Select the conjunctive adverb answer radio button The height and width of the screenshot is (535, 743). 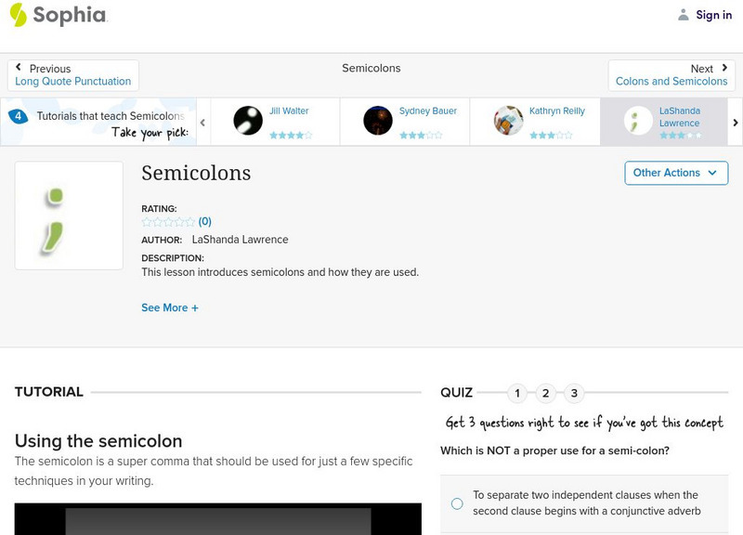[x=457, y=503]
